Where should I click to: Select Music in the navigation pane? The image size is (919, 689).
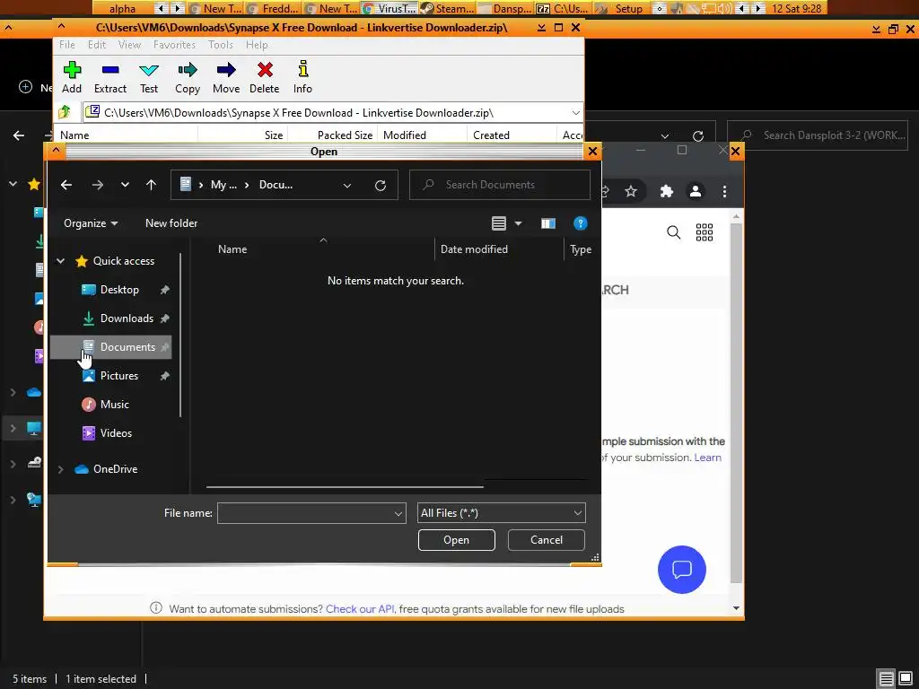coord(114,405)
